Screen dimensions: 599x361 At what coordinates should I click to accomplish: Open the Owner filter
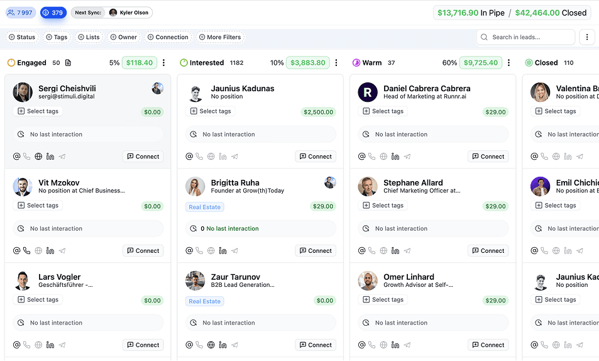[x=123, y=37]
